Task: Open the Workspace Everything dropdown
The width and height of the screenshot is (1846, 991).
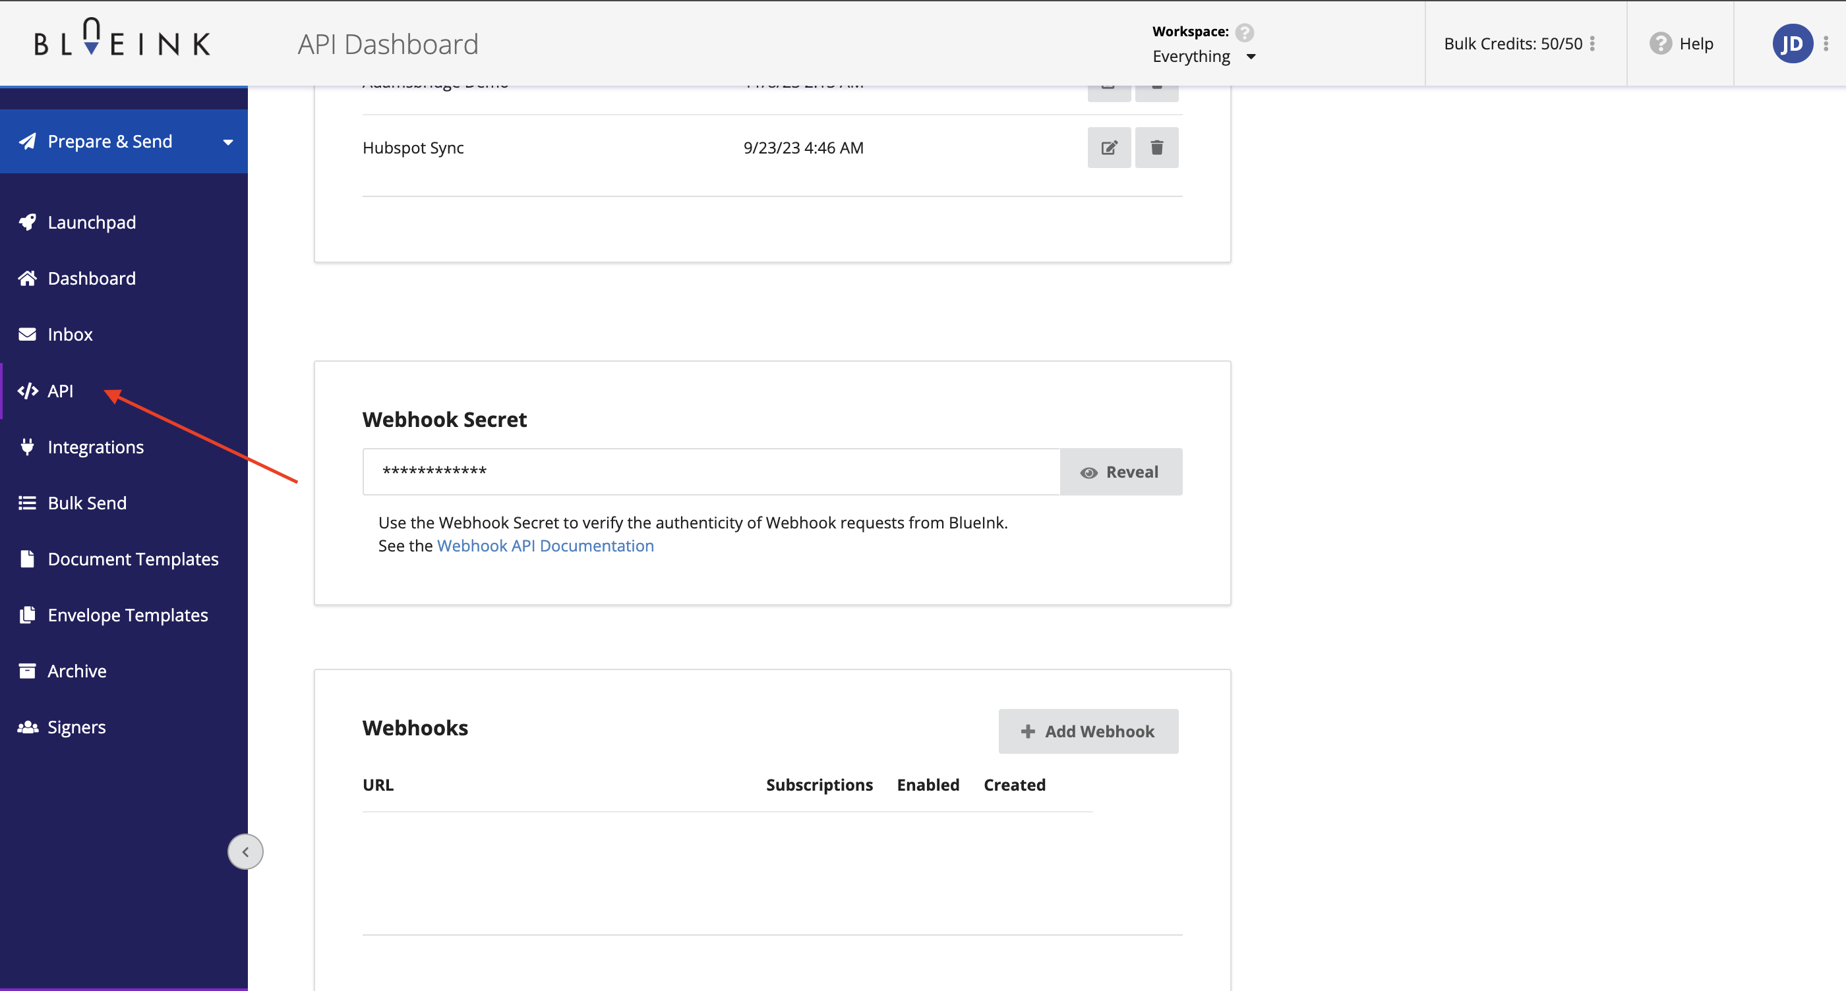Action: (1204, 57)
